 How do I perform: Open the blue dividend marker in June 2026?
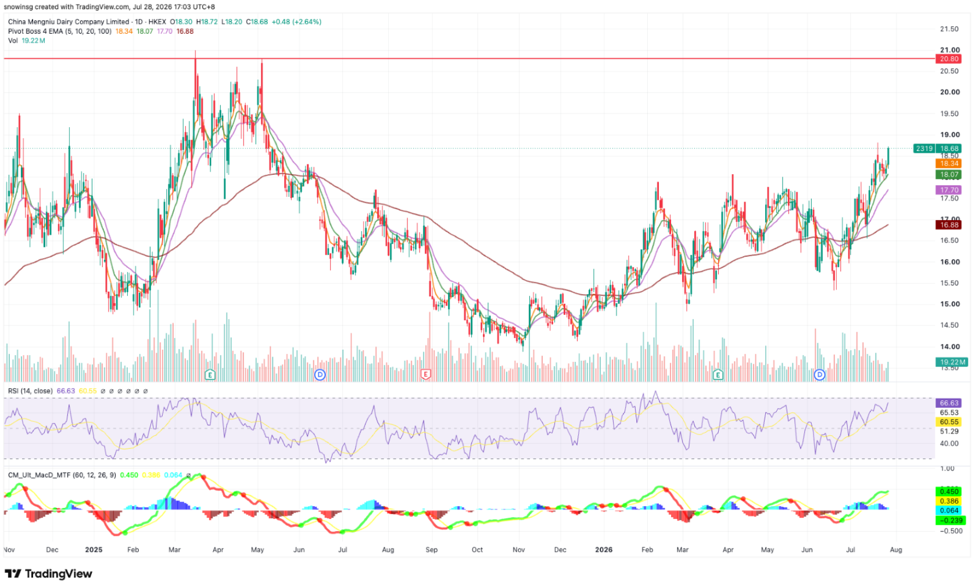pyautogui.click(x=819, y=375)
